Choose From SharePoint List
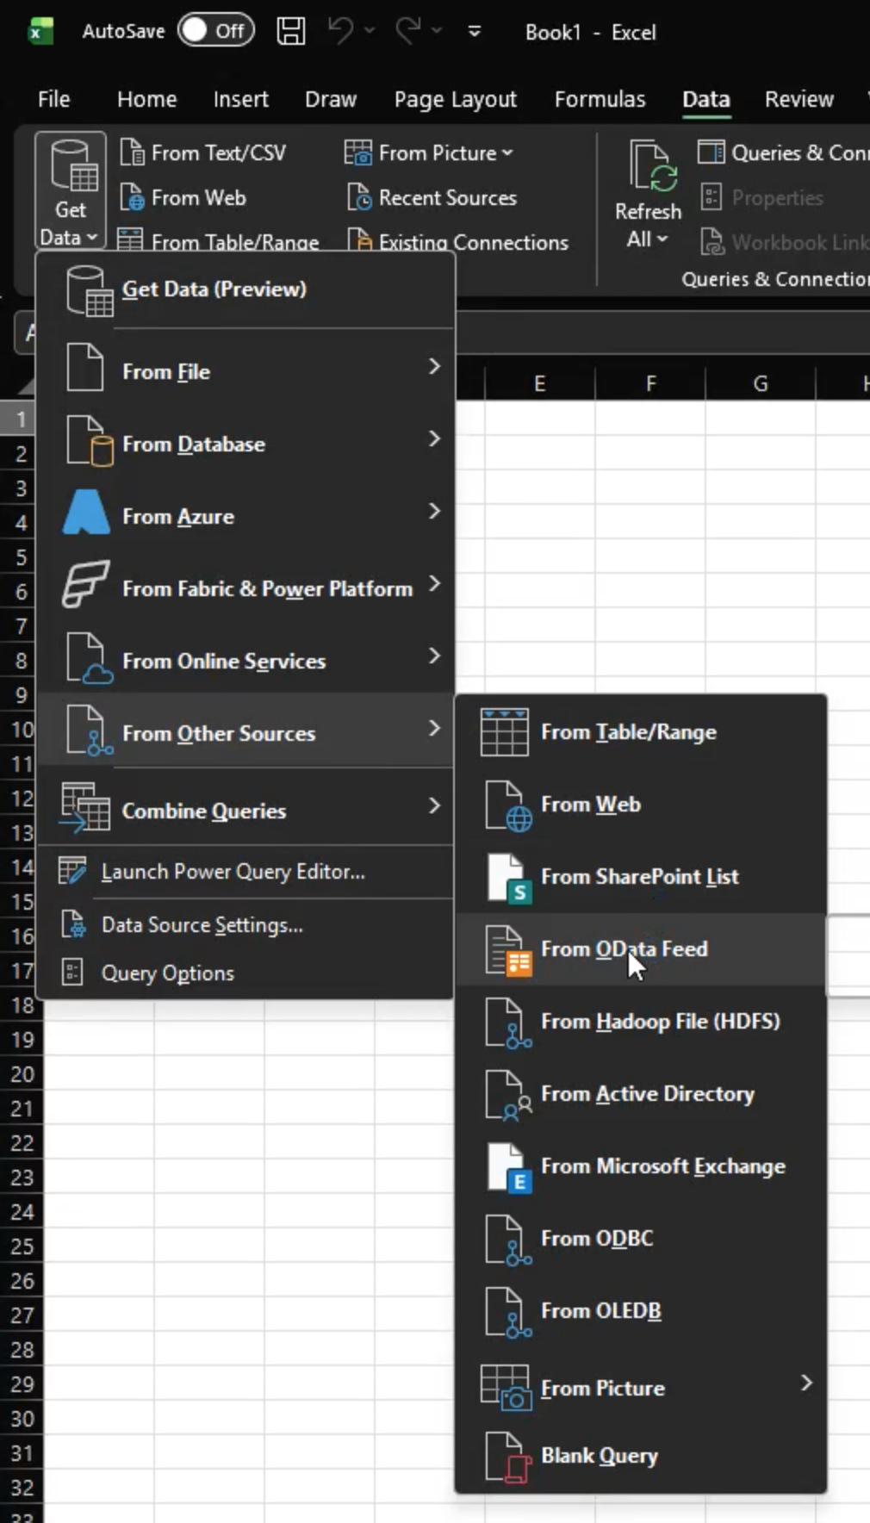870x1523 pixels. [641, 877]
